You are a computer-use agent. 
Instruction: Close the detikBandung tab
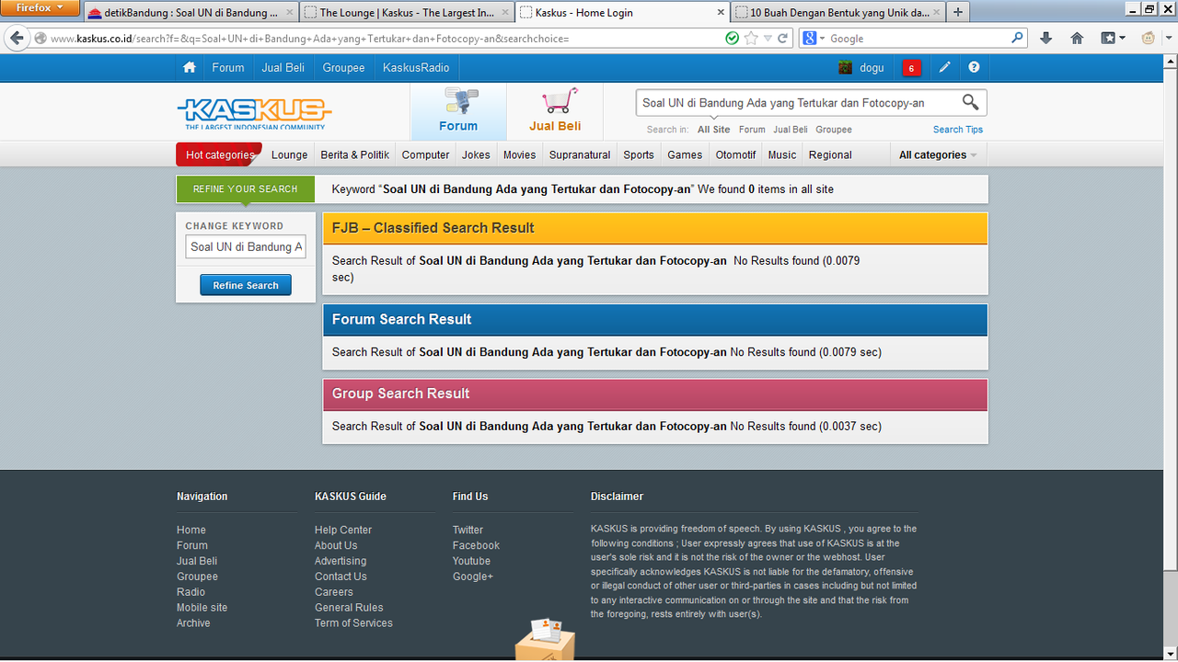[x=289, y=13]
